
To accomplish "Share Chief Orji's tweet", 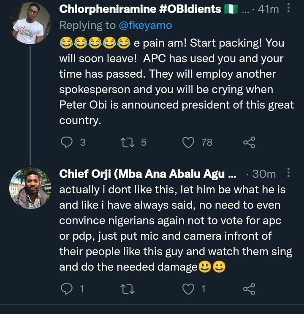I will tap(250, 289).
